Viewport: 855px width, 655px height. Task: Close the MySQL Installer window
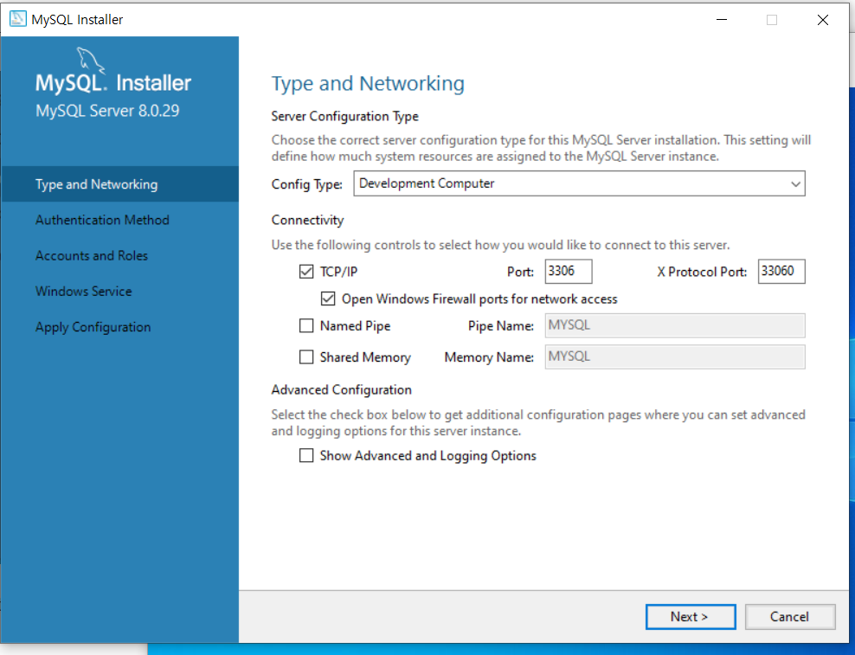tap(823, 20)
